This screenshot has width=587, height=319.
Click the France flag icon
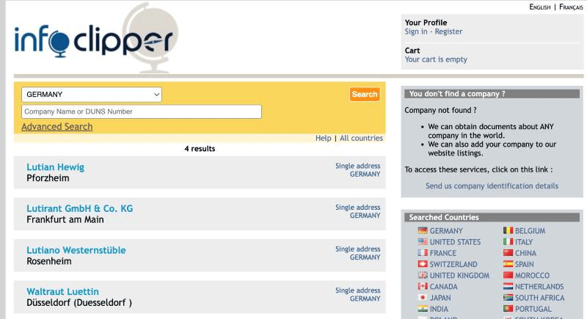(x=423, y=253)
